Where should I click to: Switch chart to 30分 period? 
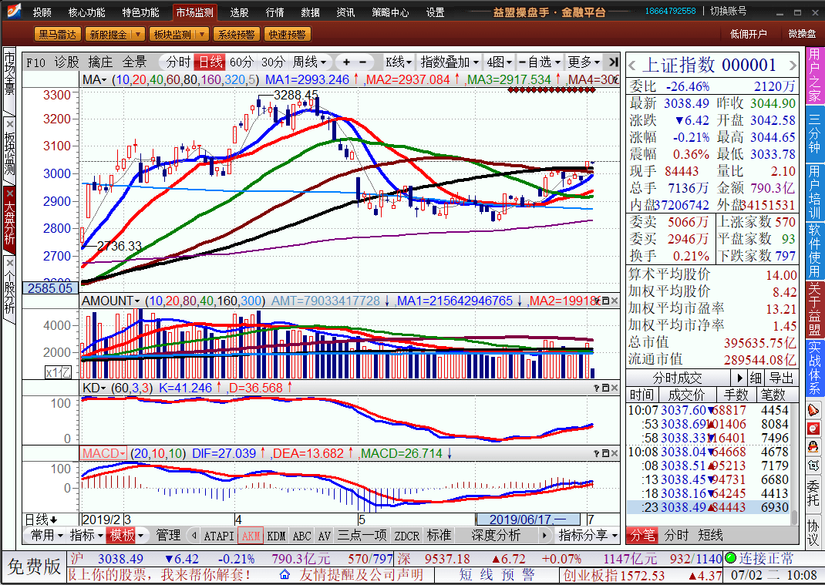coord(273,62)
